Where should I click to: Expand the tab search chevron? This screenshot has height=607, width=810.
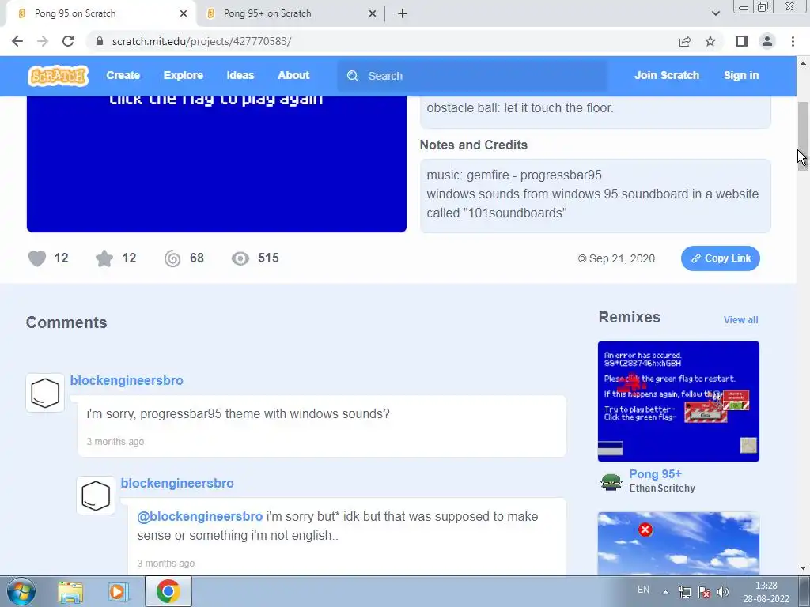coord(715,13)
